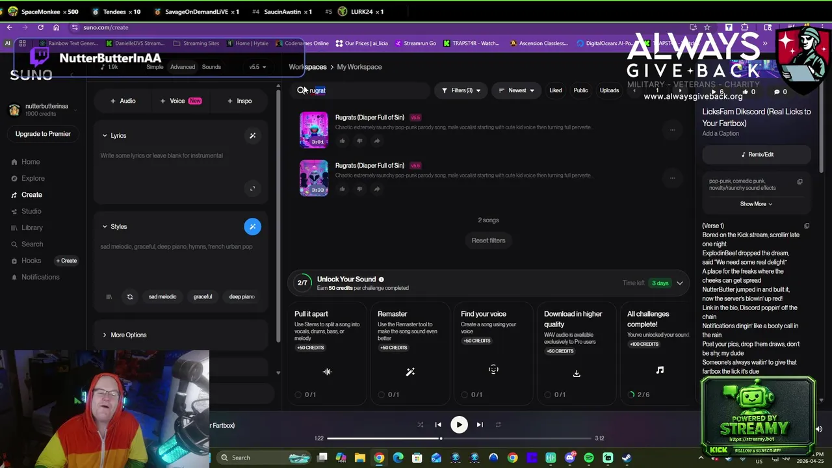Open Discord from the taskbar
This screenshot has height=468, width=832.
coord(570,458)
